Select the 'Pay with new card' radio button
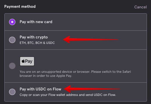 (x=12, y=22)
